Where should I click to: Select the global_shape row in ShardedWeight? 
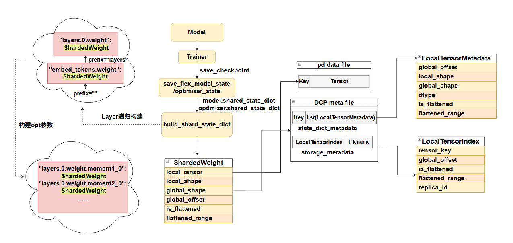tap(198, 190)
